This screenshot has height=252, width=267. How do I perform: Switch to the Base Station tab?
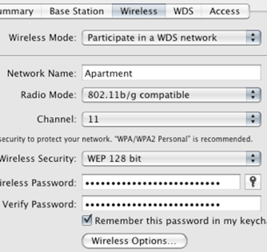pyautogui.click(x=77, y=11)
